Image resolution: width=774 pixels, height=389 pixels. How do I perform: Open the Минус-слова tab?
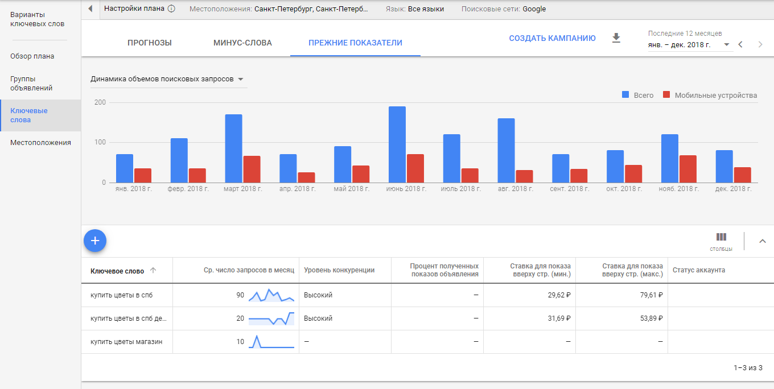242,43
